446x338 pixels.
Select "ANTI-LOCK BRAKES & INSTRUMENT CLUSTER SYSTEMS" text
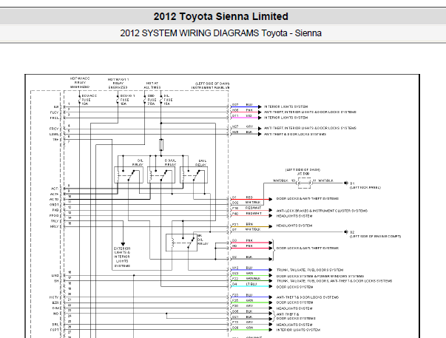click(322, 211)
